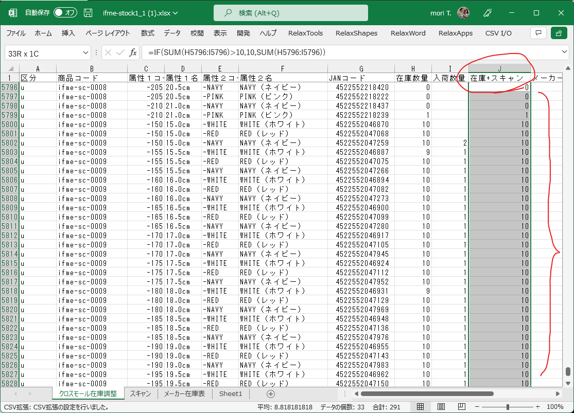Viewport: 574px width, 413px height.
Task: Click the Share icon button
Action: click(559, 33)
